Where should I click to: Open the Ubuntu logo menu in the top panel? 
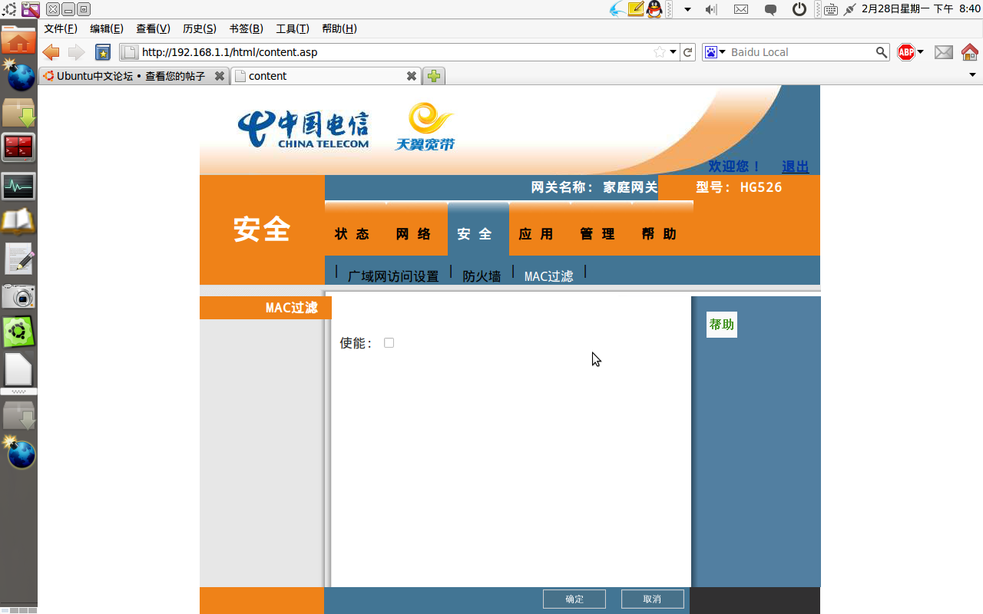9,9
